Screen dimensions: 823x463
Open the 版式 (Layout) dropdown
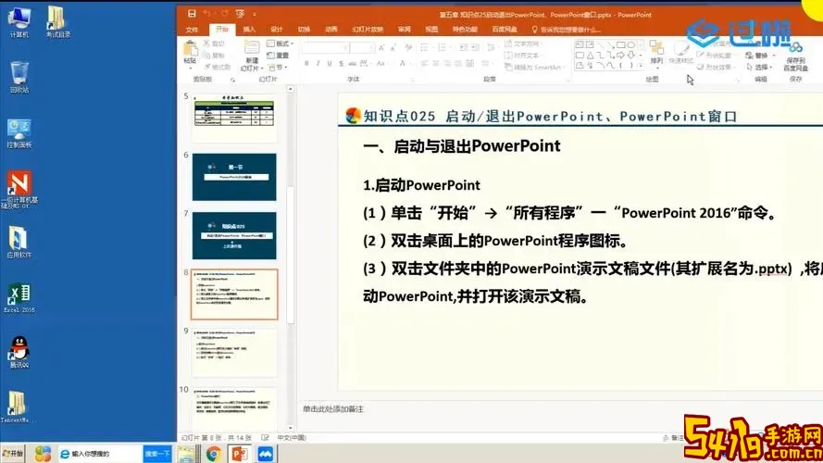tap(281, 44)
